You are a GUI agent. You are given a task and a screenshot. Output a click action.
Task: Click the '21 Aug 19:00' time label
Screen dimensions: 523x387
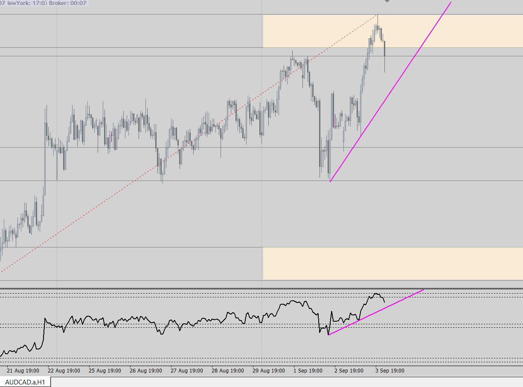pyautogui.click(x=23, y=370)
